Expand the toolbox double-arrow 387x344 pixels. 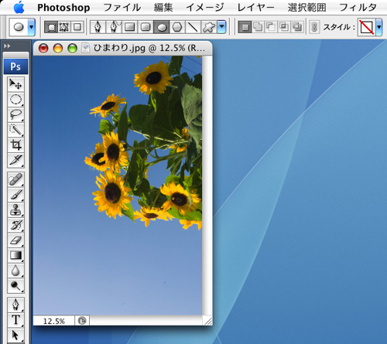point(7,46)
